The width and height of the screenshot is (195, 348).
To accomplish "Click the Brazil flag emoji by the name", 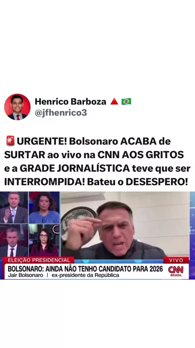I will [x=126, y=101].
